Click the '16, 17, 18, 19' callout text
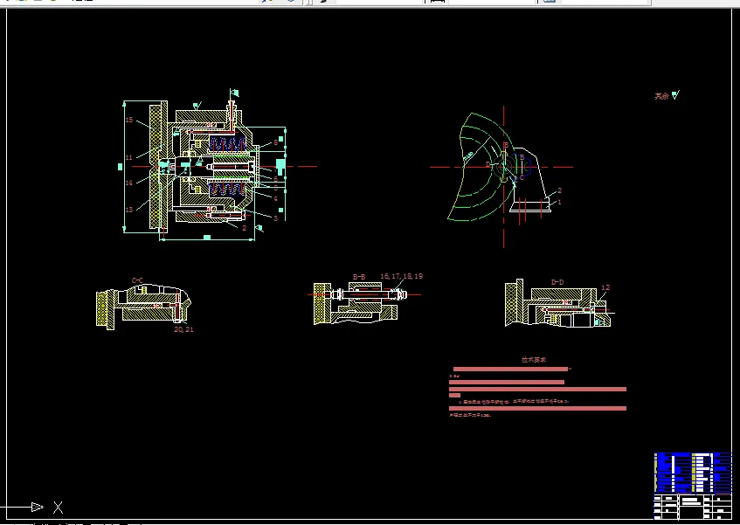Viewport: 740px width, 525px height. click(x=402, y=276)
